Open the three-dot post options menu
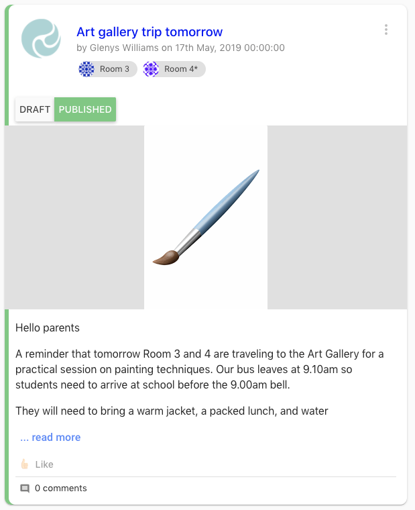 click(386, 30)
